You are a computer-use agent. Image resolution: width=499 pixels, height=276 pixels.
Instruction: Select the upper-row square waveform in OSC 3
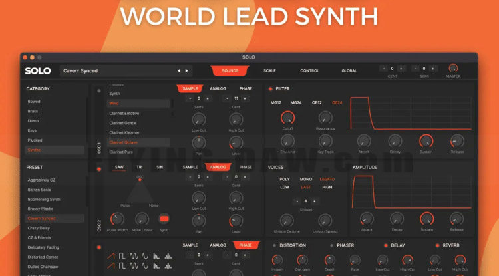[122, 256]
